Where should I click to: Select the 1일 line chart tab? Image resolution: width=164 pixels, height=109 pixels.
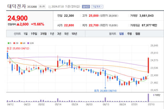[x=25, y=34]
